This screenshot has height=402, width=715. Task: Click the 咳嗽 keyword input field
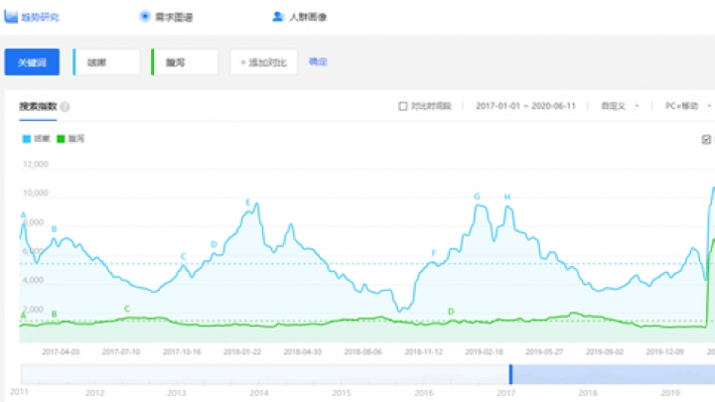click(x=107, y=63)
